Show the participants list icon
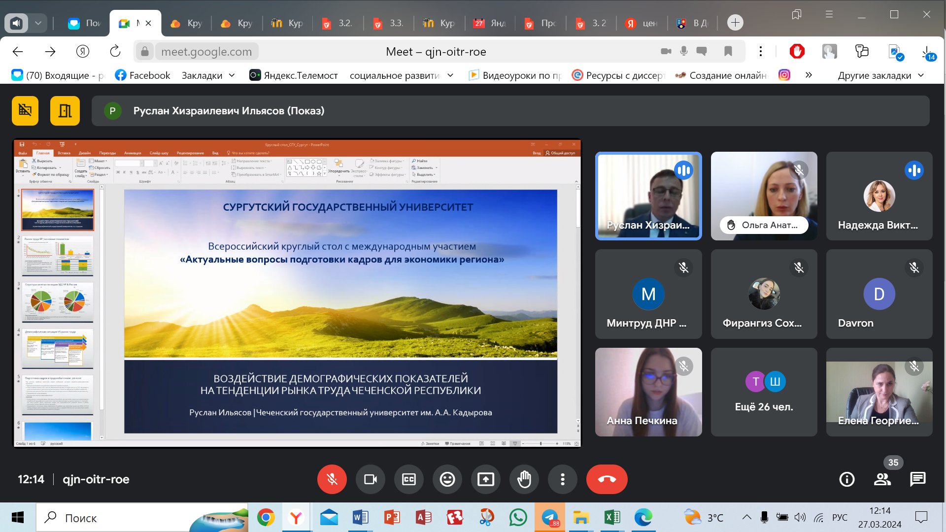 point(882,479)
